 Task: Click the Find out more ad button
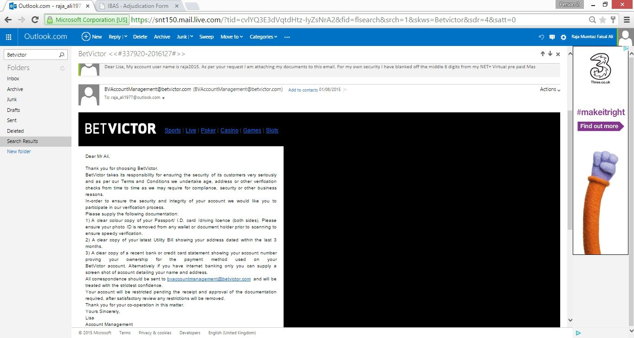tap(601, 126)
